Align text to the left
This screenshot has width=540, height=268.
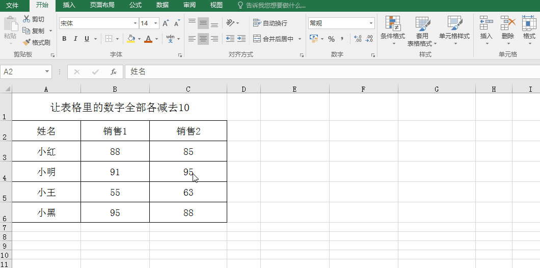point(192,39)
